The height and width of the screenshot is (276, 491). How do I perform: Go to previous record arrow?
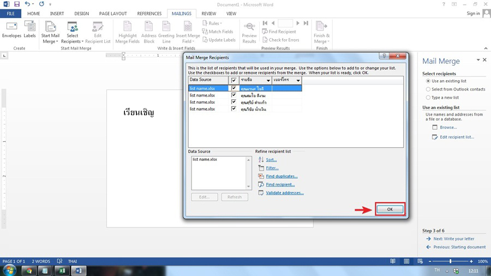273,23
